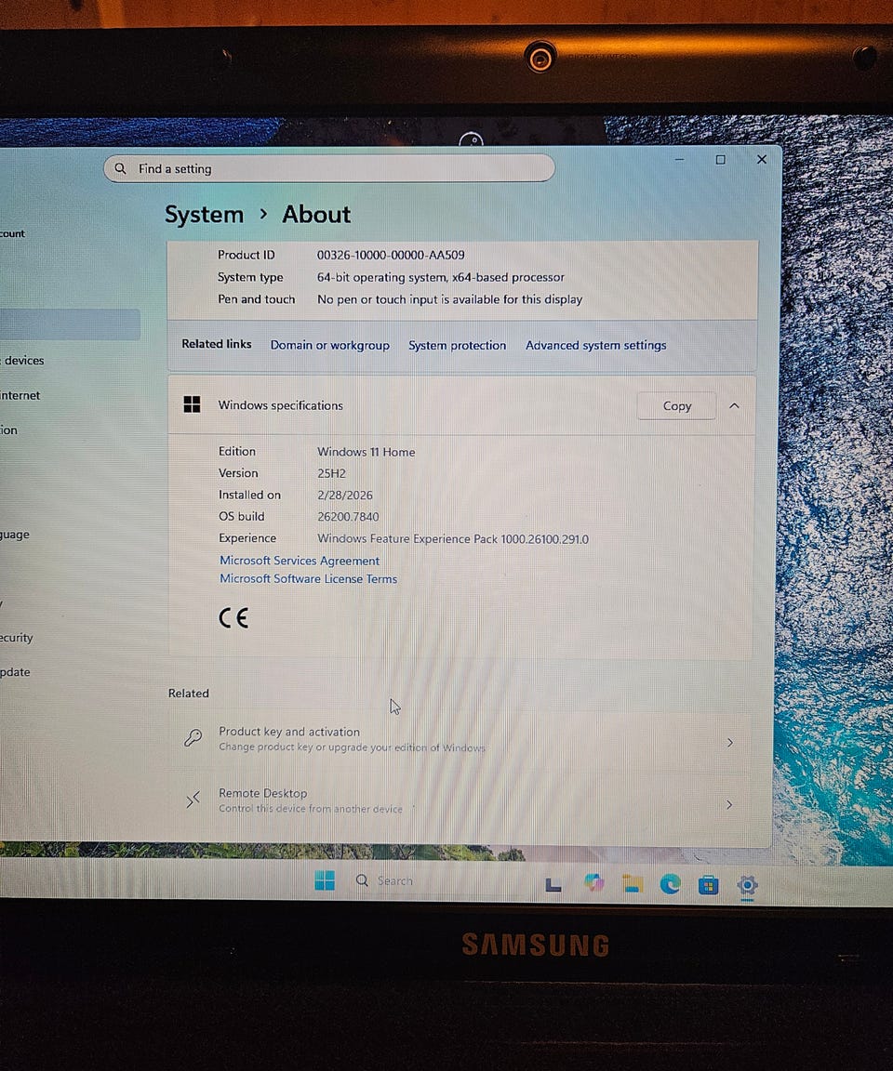Minimize the Settings window
The image size is (893, 1071).
tap(679, 159)
